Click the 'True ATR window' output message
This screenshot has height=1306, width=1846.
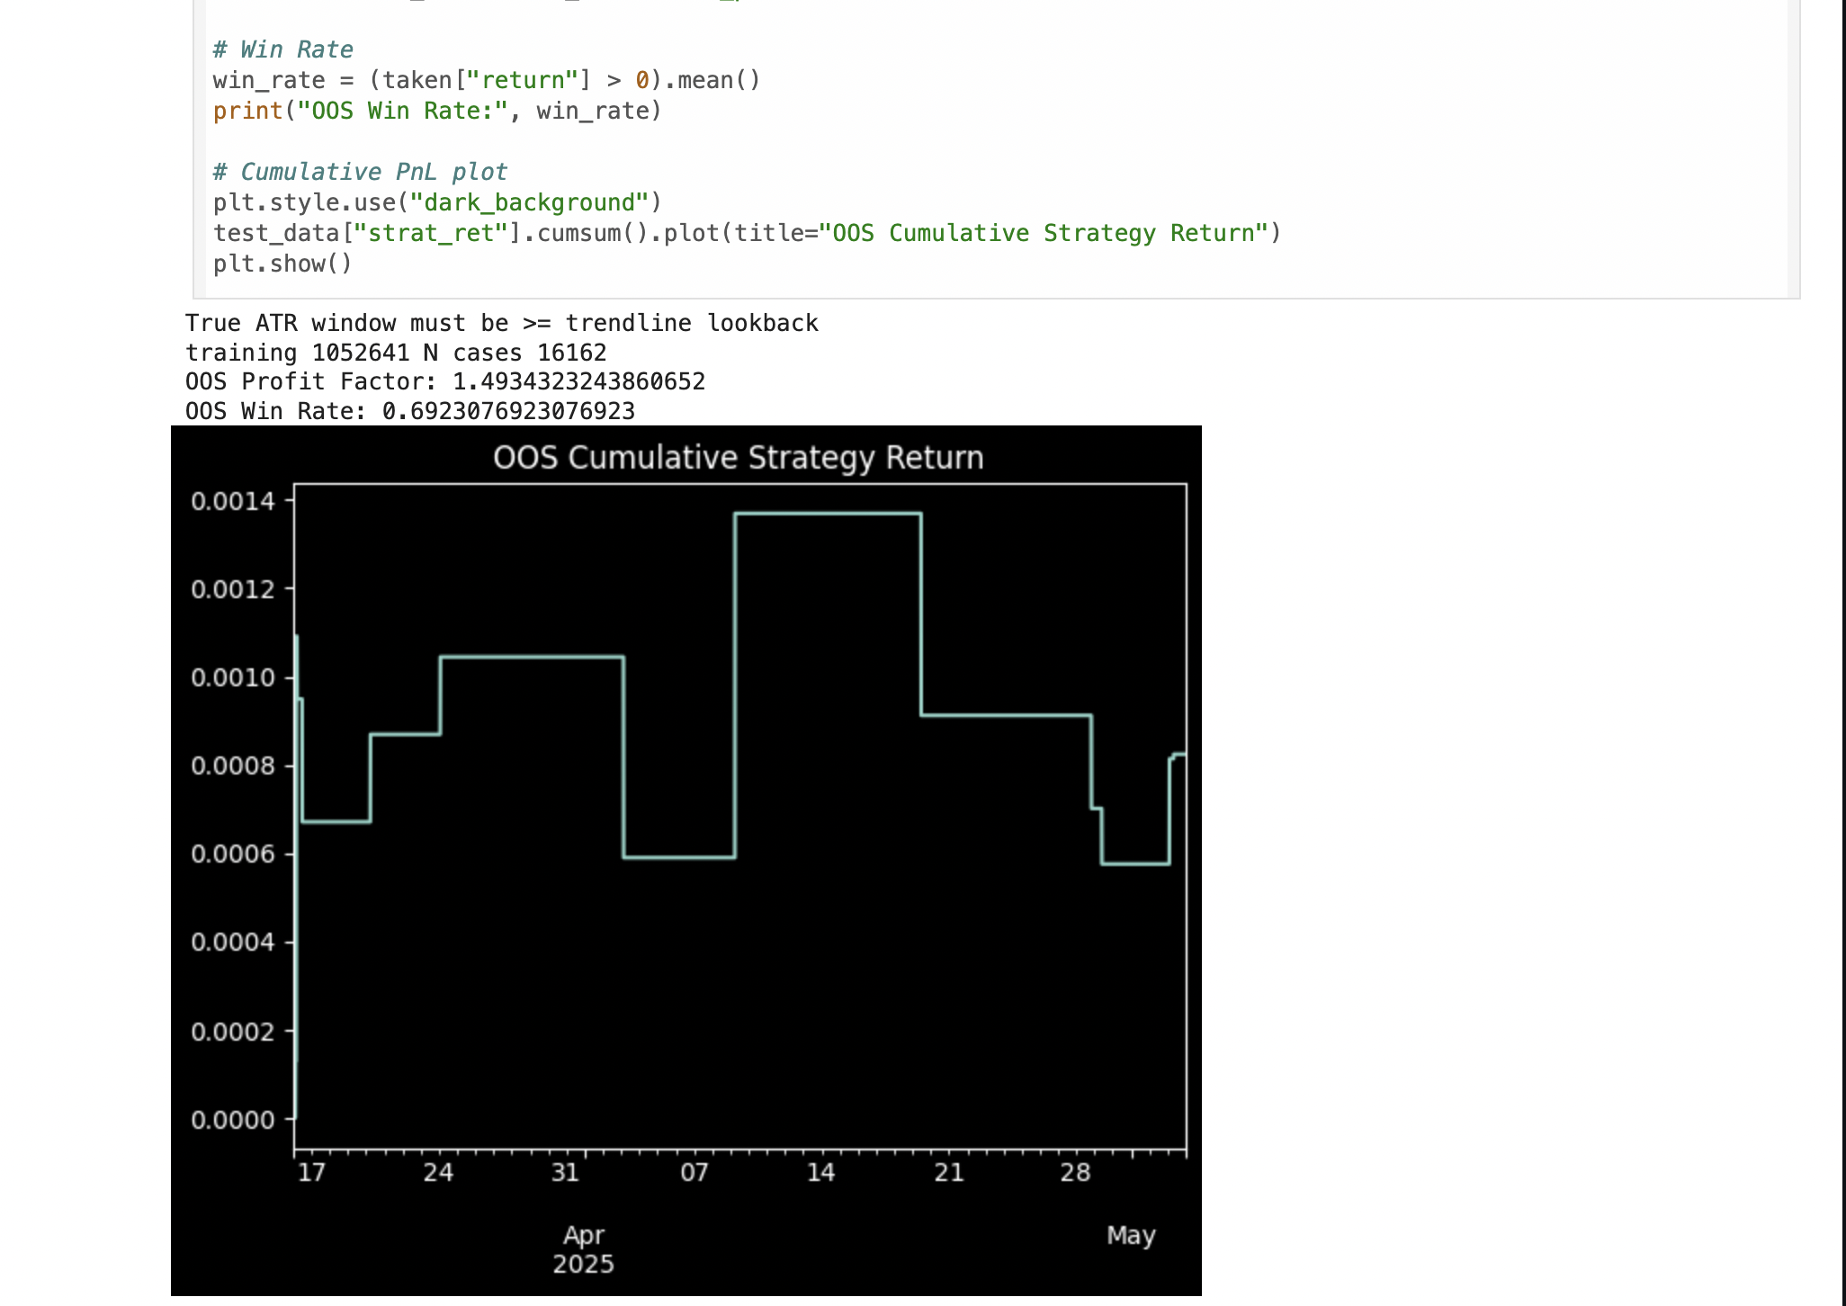click(x=502, y=323)
